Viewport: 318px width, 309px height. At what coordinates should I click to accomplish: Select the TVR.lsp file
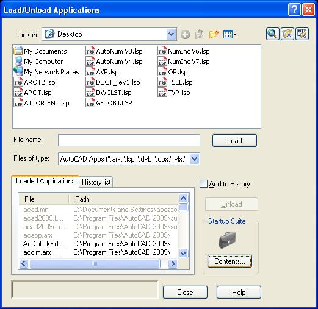174,93
